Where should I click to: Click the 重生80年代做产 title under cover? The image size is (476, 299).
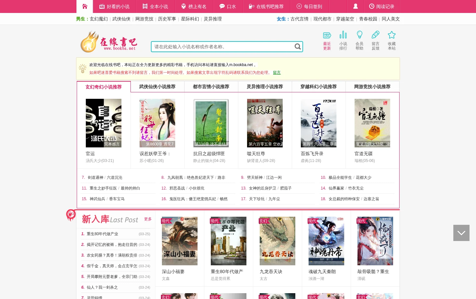tap(227, 271)
